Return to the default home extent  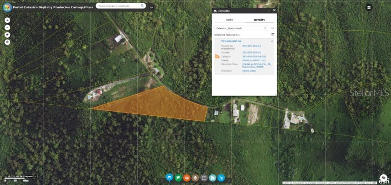[x=7, y=35]
